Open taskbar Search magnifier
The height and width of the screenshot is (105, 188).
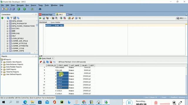[11, 102]
